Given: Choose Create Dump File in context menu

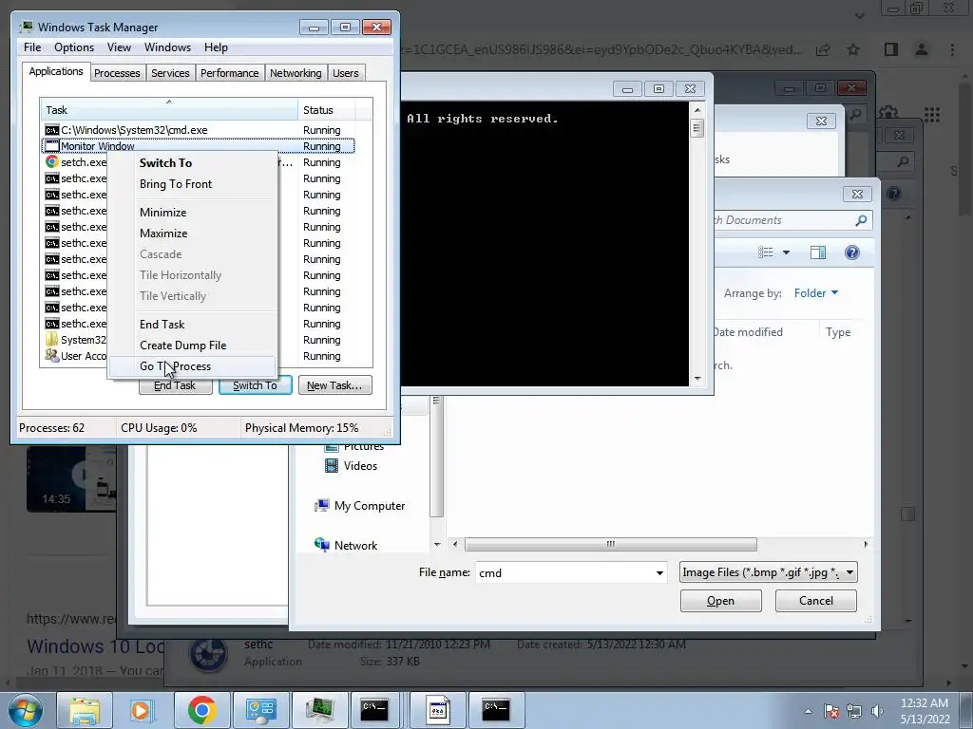Looking at the screenshot, I should (192, 346).
